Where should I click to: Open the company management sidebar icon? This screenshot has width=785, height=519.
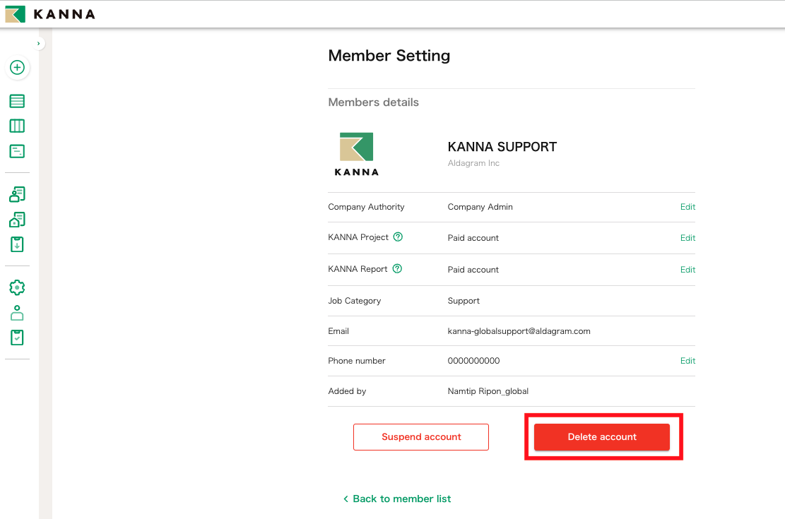(16, 219)
